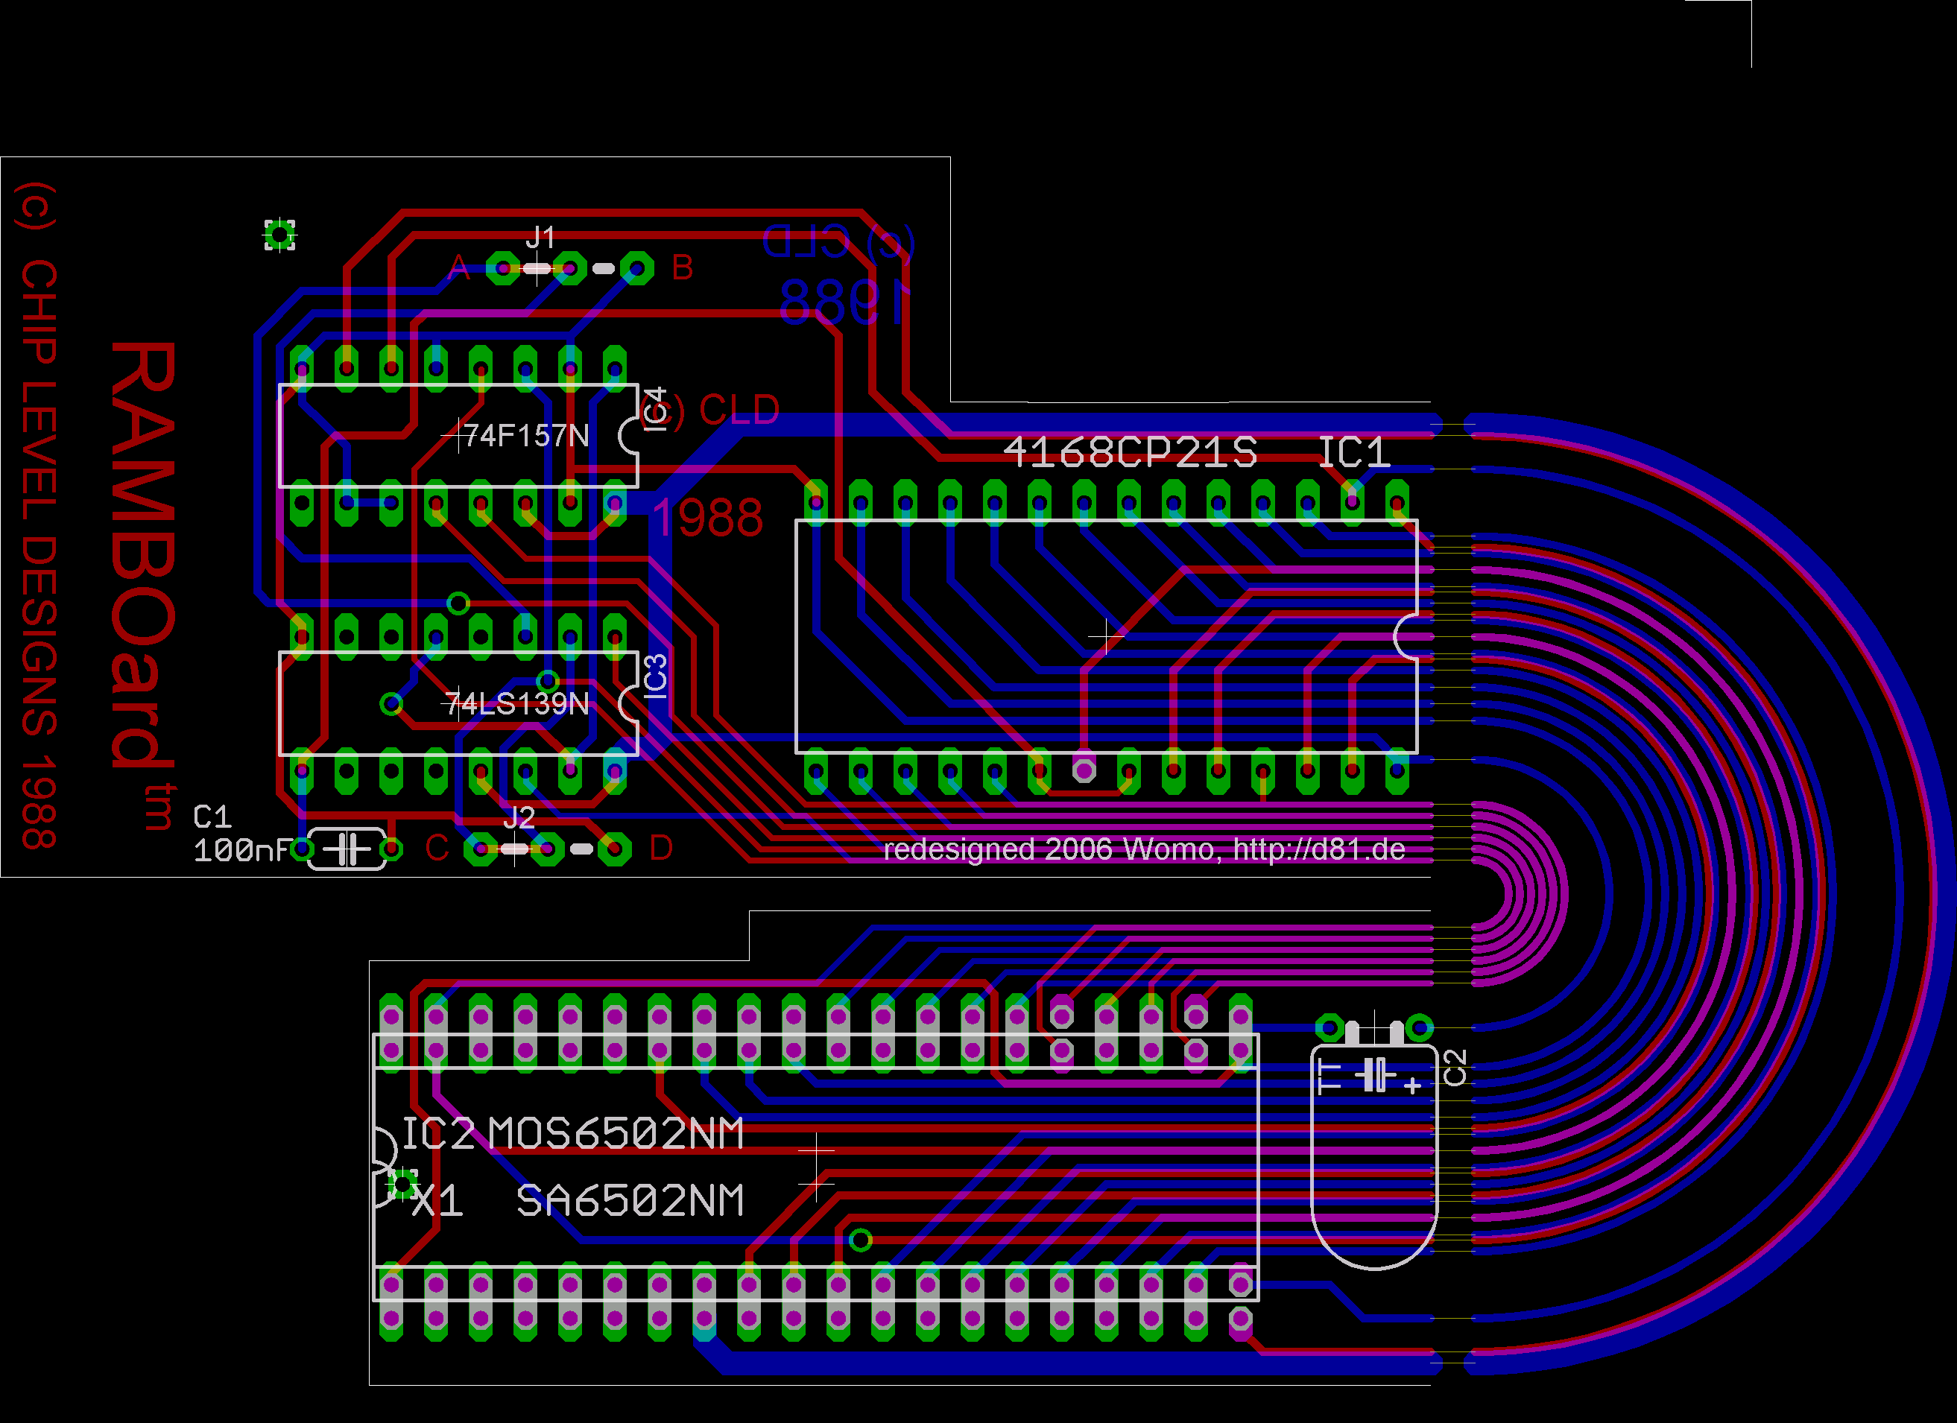
Task: Click the mounting hole left of J1
Action: [x=279, y=235]
